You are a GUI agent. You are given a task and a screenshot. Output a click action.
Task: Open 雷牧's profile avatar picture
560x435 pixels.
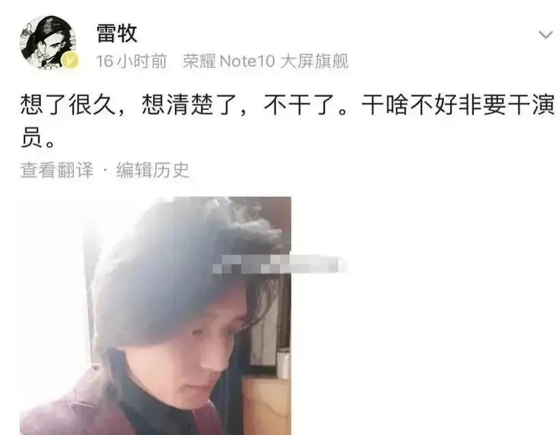[x=48, y=42]
